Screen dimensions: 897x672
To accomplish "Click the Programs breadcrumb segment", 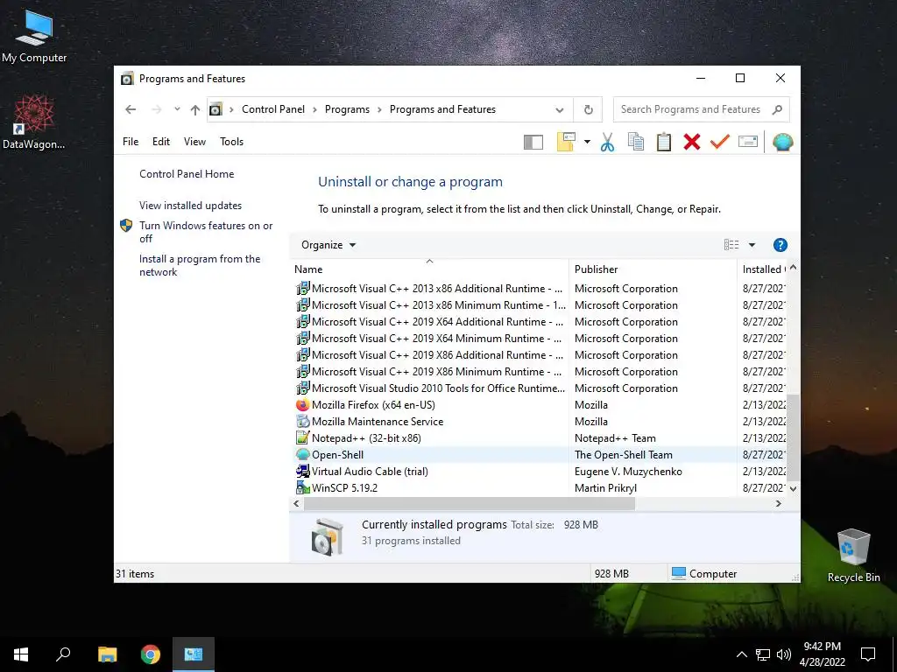I will click(347, 109).
